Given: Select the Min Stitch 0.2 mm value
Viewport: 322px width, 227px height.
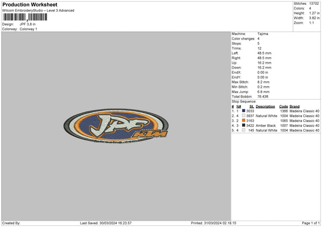Looking at the screenshot, I should [264, 87].
